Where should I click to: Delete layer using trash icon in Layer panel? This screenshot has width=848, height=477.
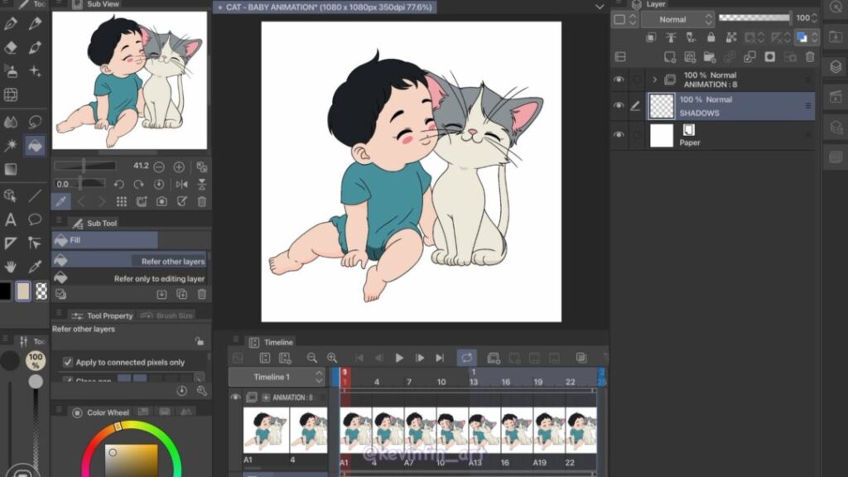(810, 57)
